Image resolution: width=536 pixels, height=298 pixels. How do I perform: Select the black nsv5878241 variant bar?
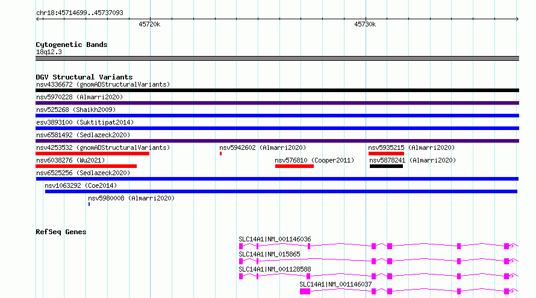386,166
